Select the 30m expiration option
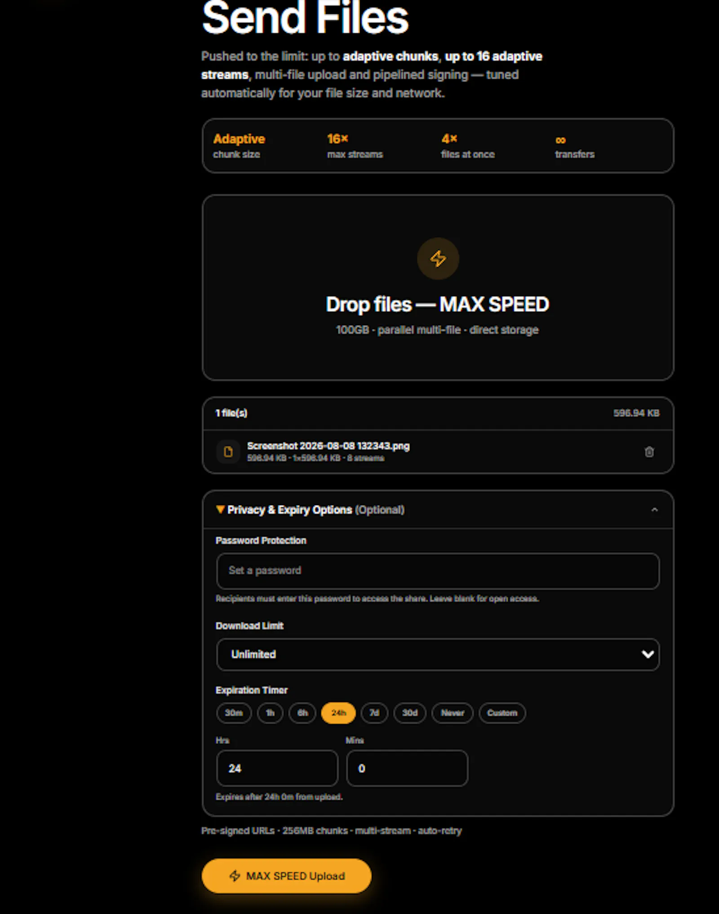719x914 pixels. 234,713
